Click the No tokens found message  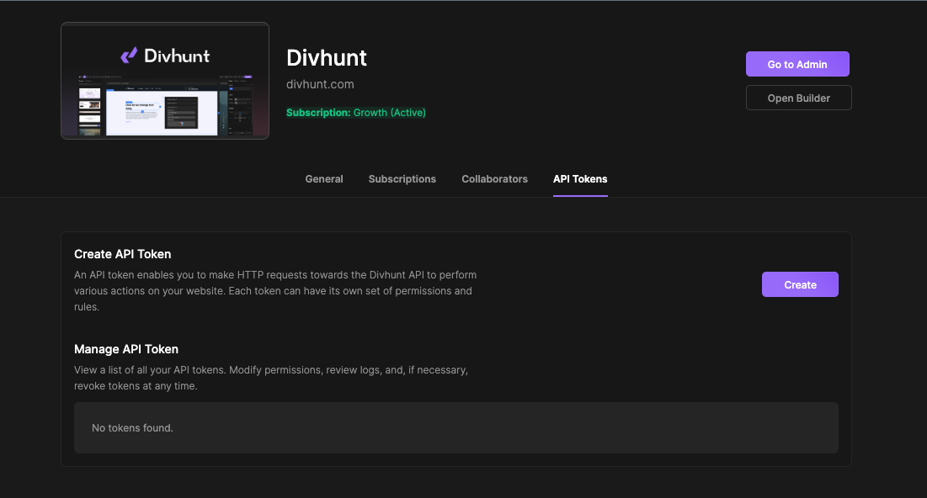[132, 427]
